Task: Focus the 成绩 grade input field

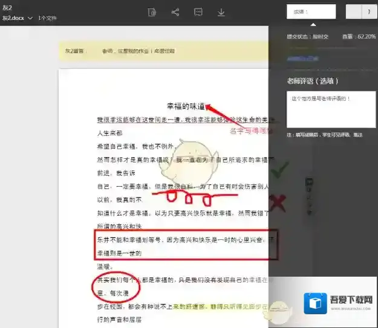Action: click(x=311, y=11)
